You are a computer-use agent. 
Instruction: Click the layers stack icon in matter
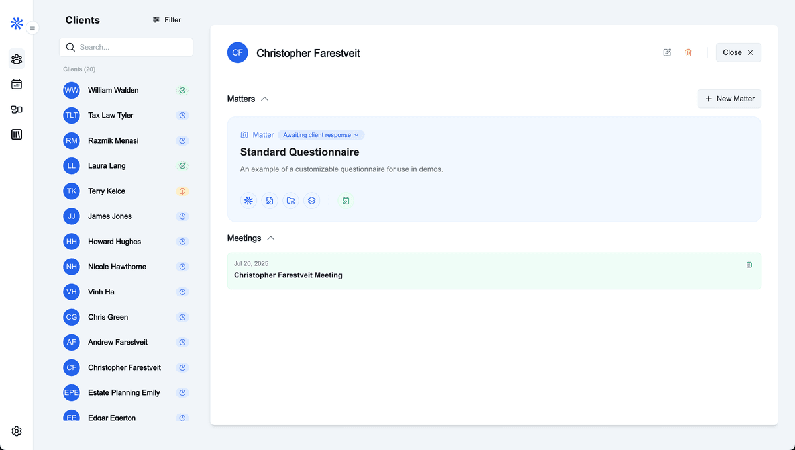[312, 201]
